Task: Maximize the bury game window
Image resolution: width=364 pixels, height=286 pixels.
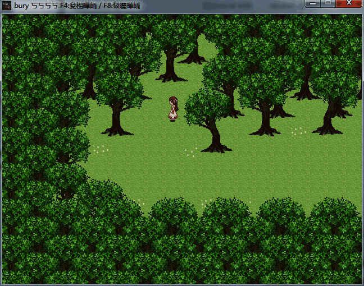Action: pyautogui.click(x=328, y=4)
